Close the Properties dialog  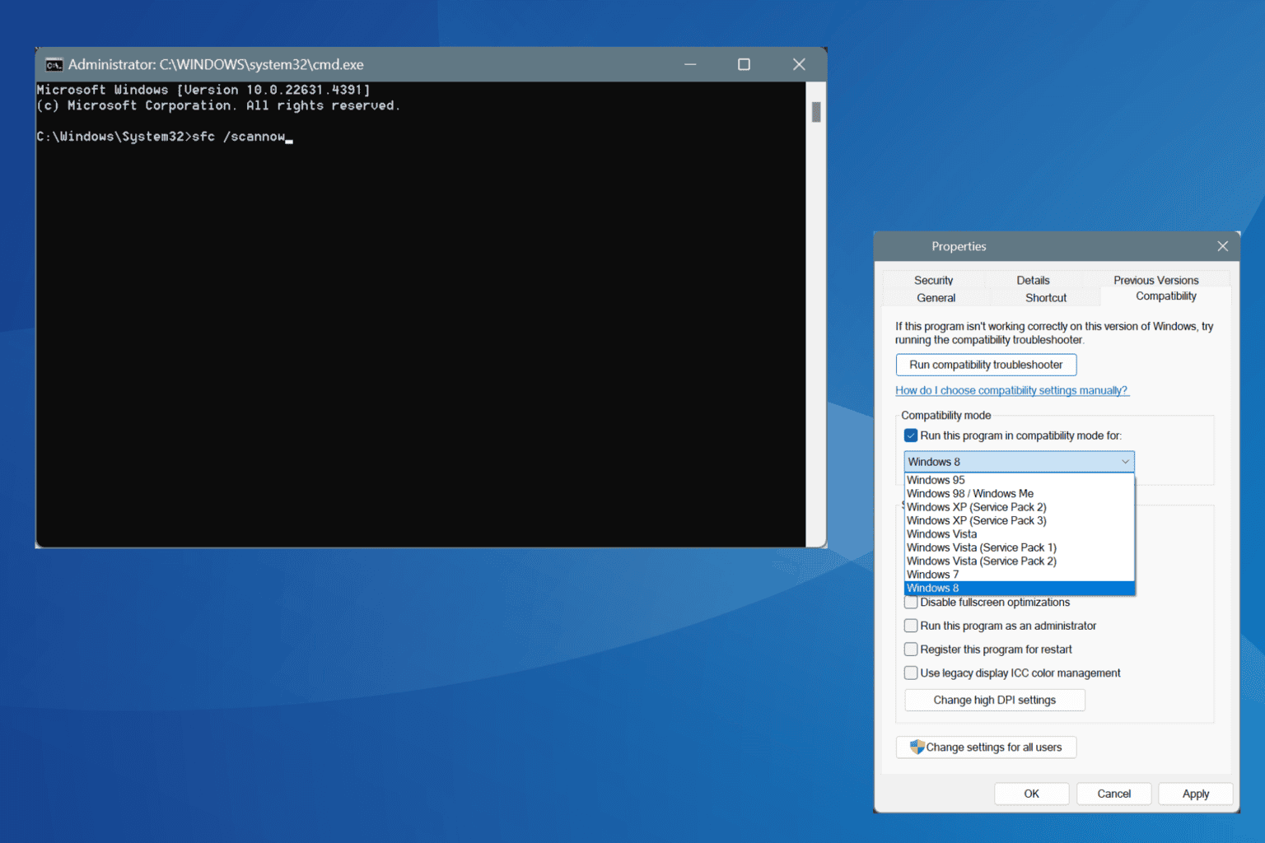tap(1222, 246)
